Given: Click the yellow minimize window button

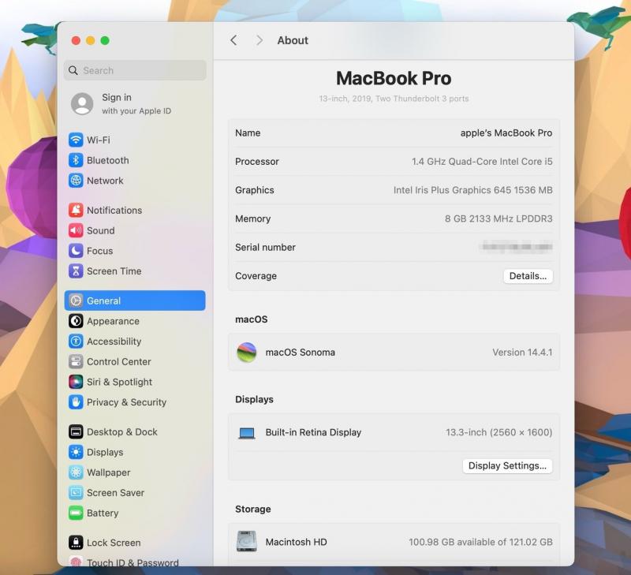Looking at the screenshot, I should pos(91,40).
